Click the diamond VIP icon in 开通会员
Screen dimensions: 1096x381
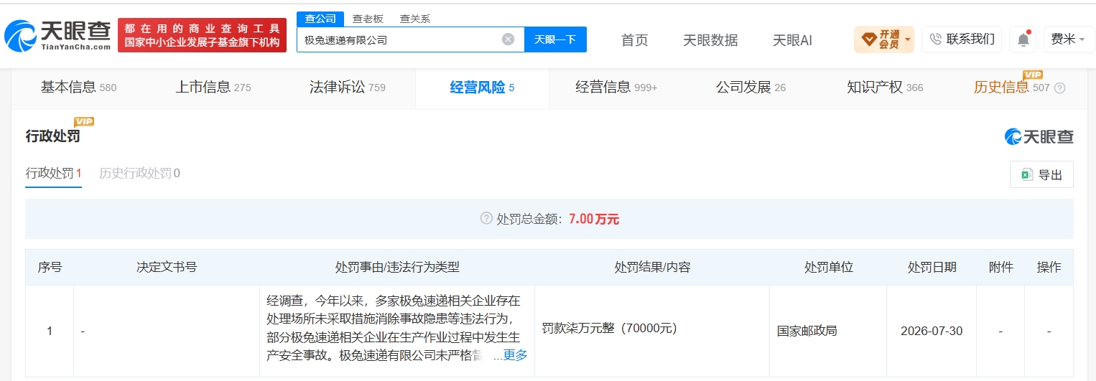pyautogui.click(x=868, y=39)
